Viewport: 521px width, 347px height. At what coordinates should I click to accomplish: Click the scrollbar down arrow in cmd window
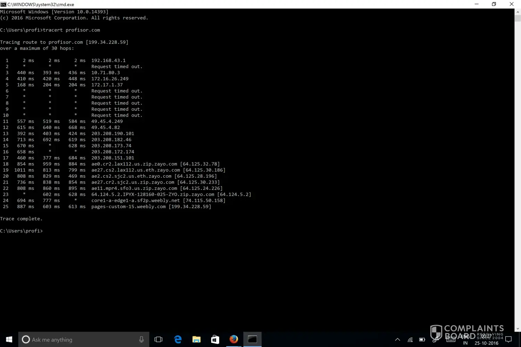click(518, 328)
